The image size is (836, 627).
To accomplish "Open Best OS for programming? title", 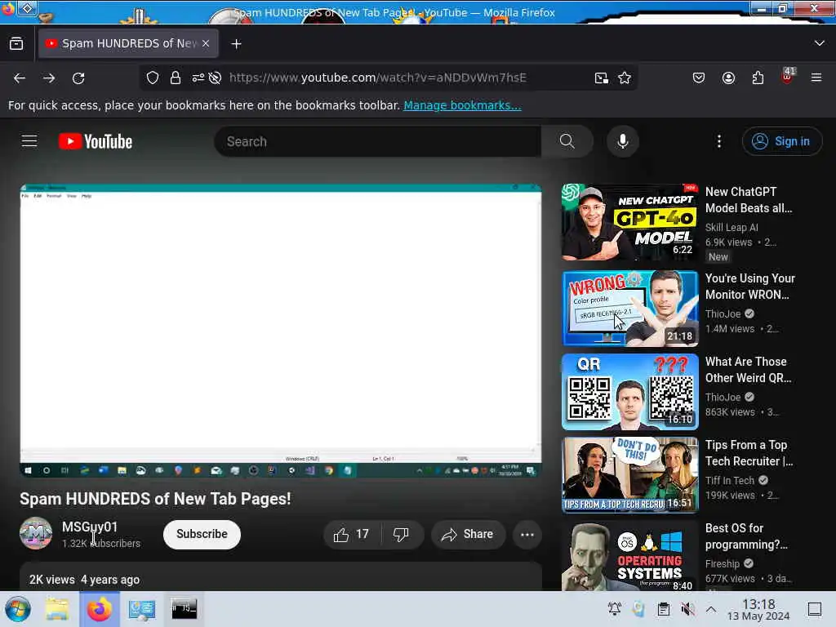I will point(746,536).
